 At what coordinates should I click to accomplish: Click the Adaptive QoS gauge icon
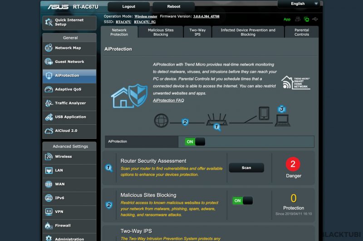pyautogui.click(x=49, y=89)
